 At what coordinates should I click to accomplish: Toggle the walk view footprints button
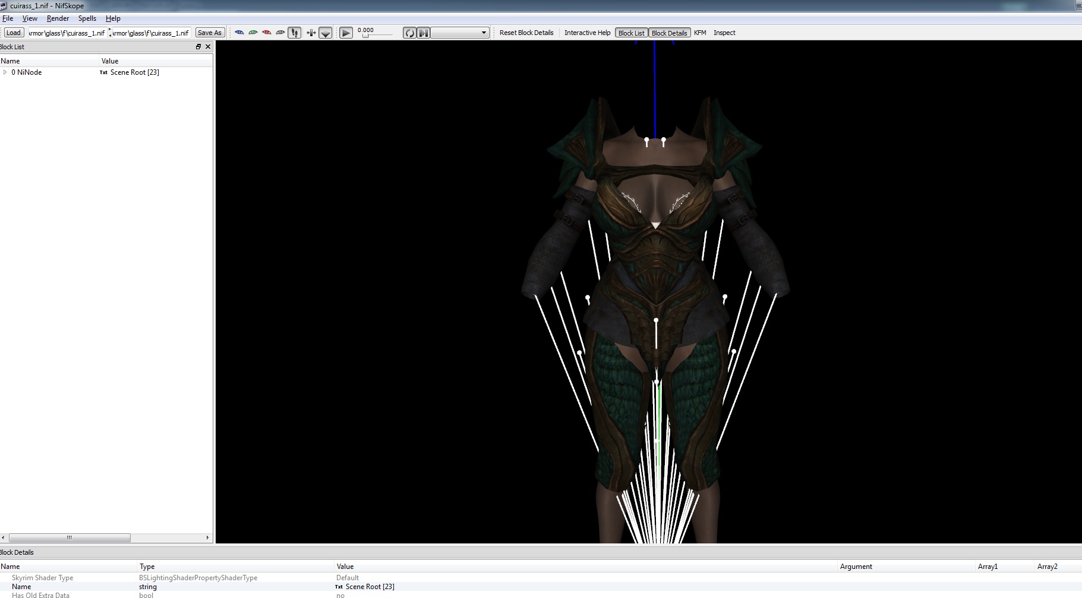point(295,33)
